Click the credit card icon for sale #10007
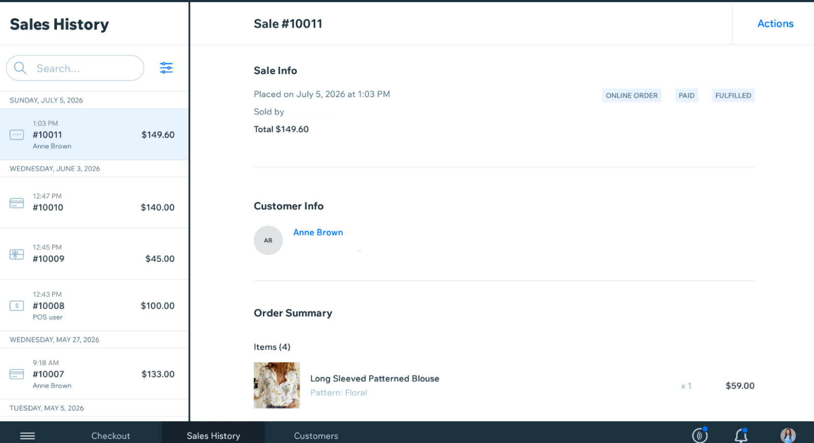The height and width of the screenshot is (443, 814). pyautogui.click(x=17, y=374)
